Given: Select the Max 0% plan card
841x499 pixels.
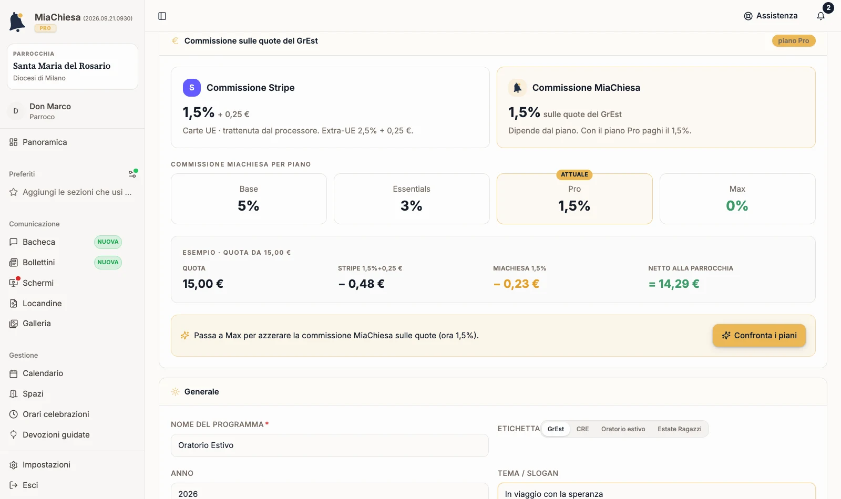Looking at the screenshot, I should point(737,199).
